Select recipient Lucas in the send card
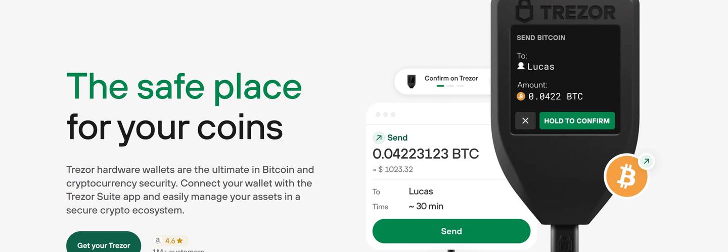The width and height of the screenshot is (728, 252). coord(421,192)
